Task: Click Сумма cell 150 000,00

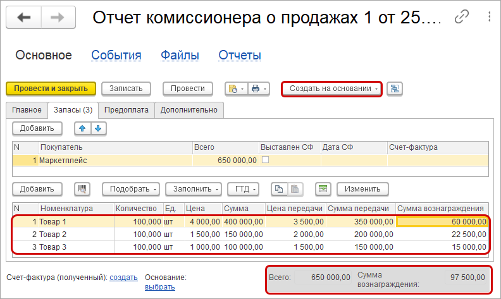Action: [244, 235]
